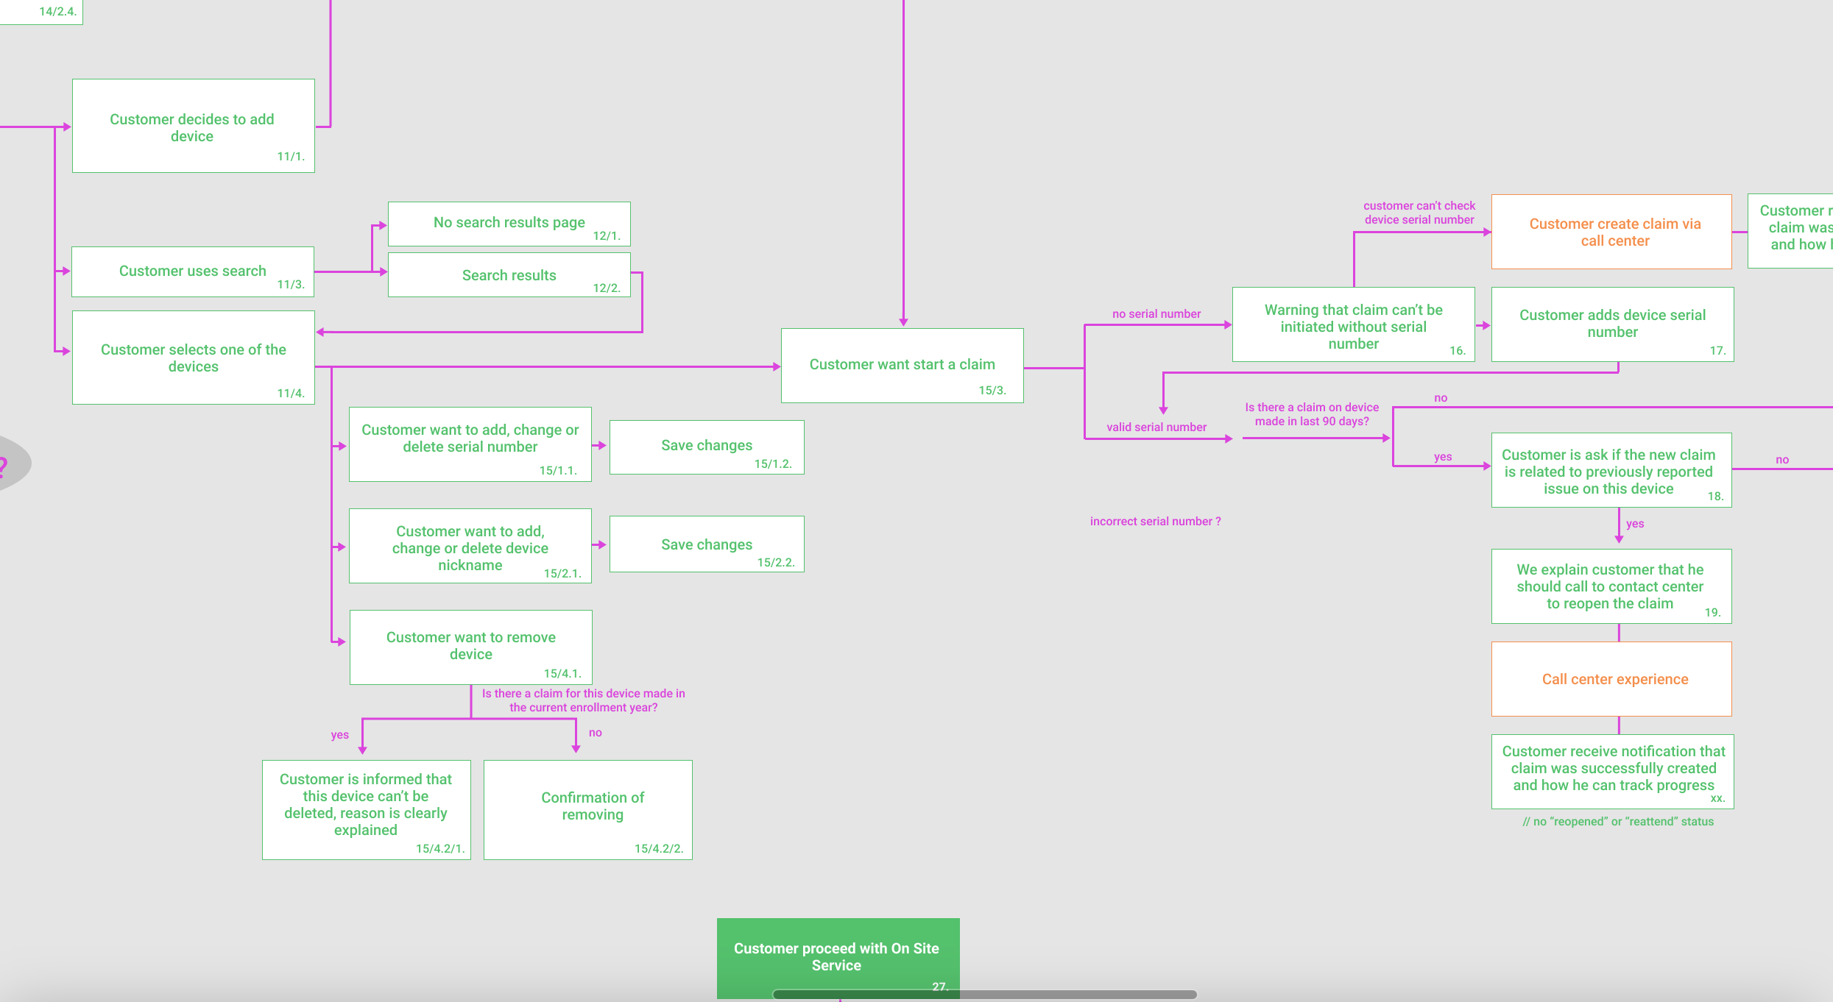Select the 'incorrect serial number ?' text label
This screenshot has height=1002, width=1833.
[x=1154, y=520]
